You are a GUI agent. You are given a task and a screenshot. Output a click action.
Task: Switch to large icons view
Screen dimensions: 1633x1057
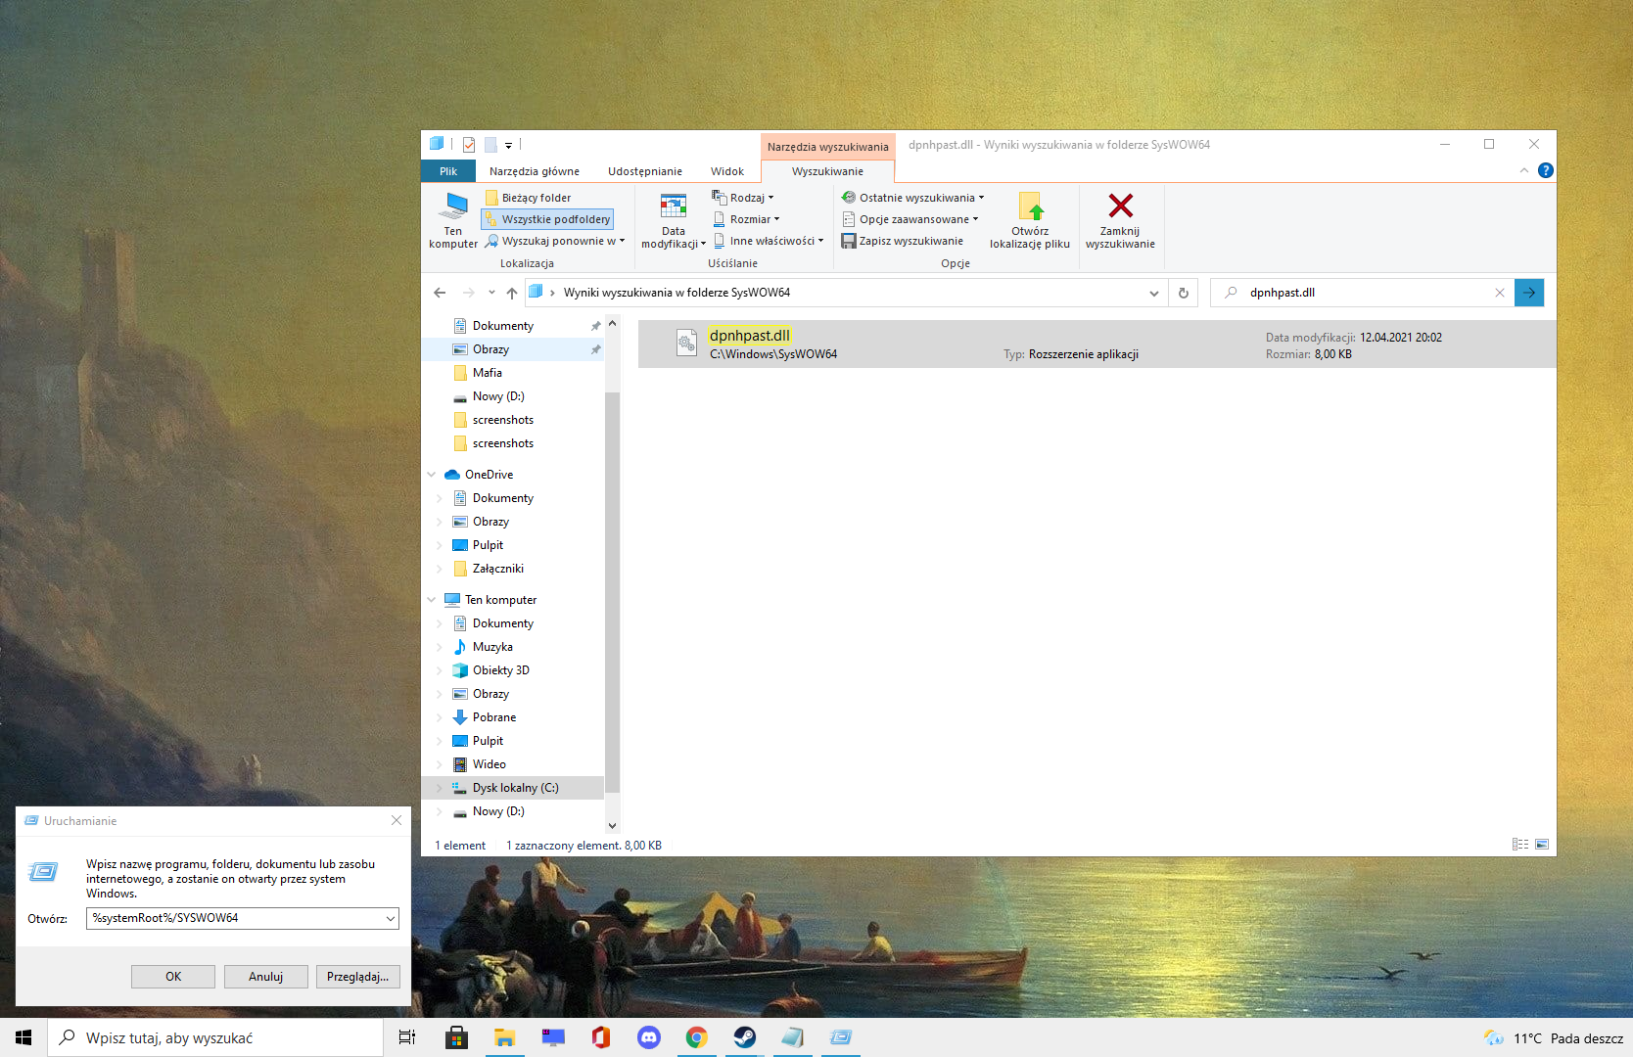pyautogui.click(x=1542, y=845)
